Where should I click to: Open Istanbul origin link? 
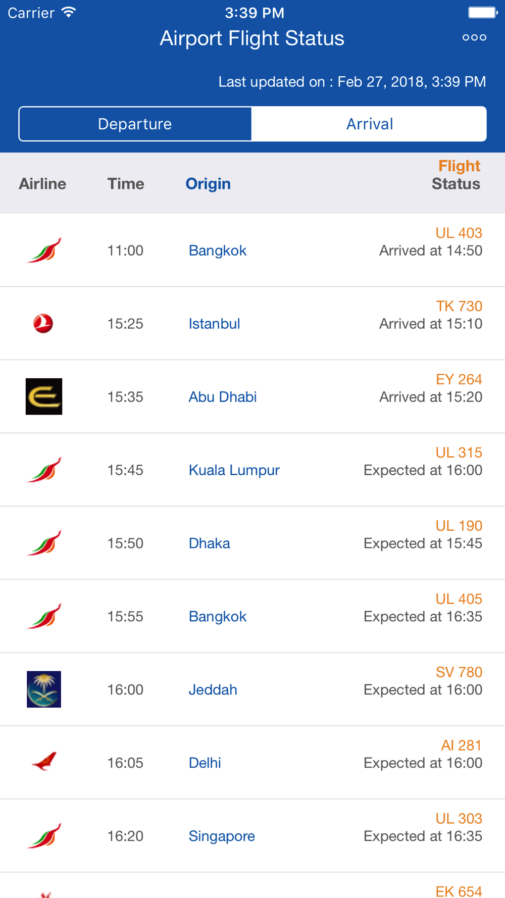point(214,324)
